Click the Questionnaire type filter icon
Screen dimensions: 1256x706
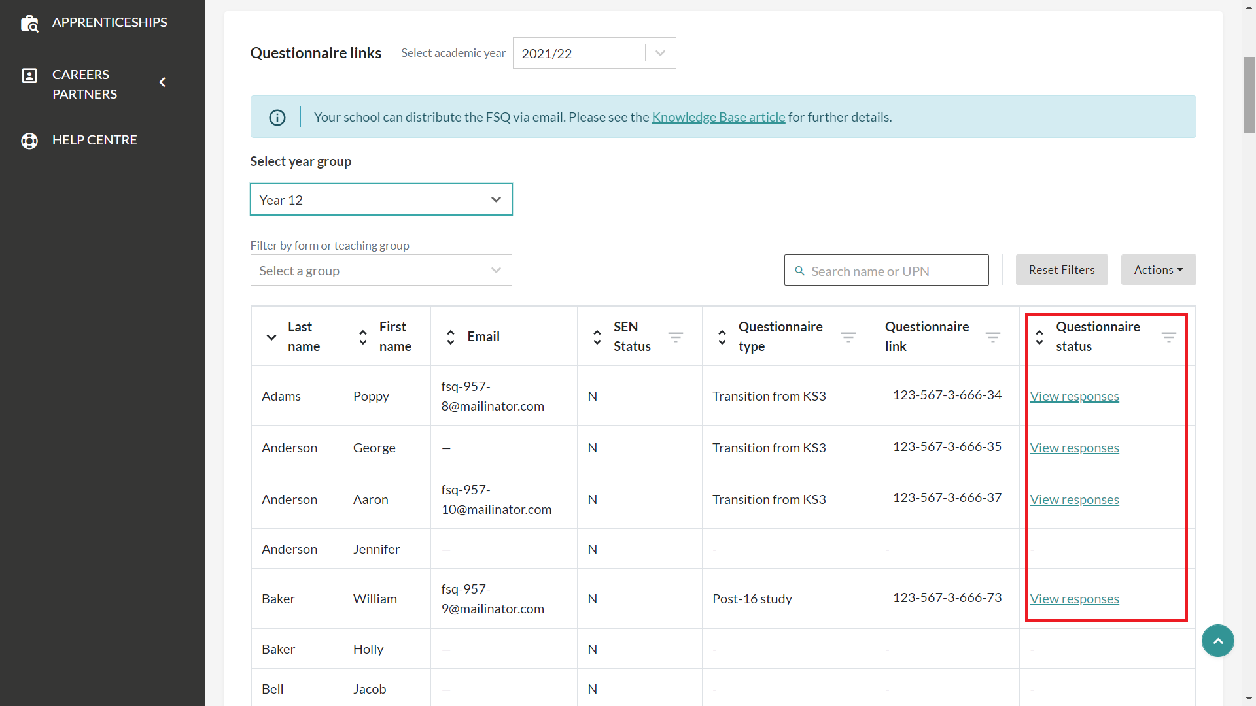coord(848,337)
